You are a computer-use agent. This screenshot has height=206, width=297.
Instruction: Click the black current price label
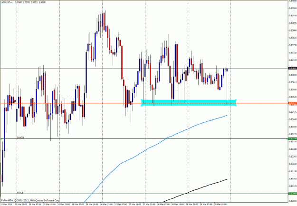click(292, 68)
